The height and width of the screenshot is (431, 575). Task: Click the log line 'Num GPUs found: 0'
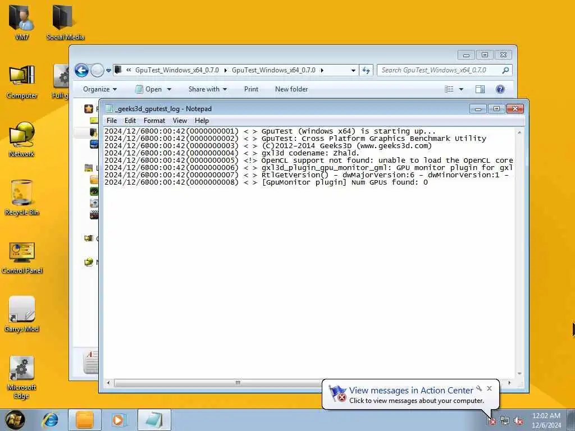point(266,182)
